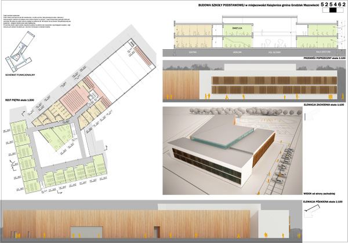Click the key plan icon below "ELEWACJA PÓŁNOCNA"

[312, 211]
